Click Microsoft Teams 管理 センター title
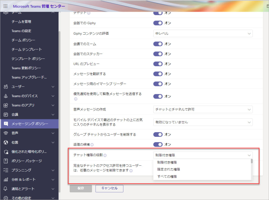The height and width of the screenshot is (200, 269). 39,6
